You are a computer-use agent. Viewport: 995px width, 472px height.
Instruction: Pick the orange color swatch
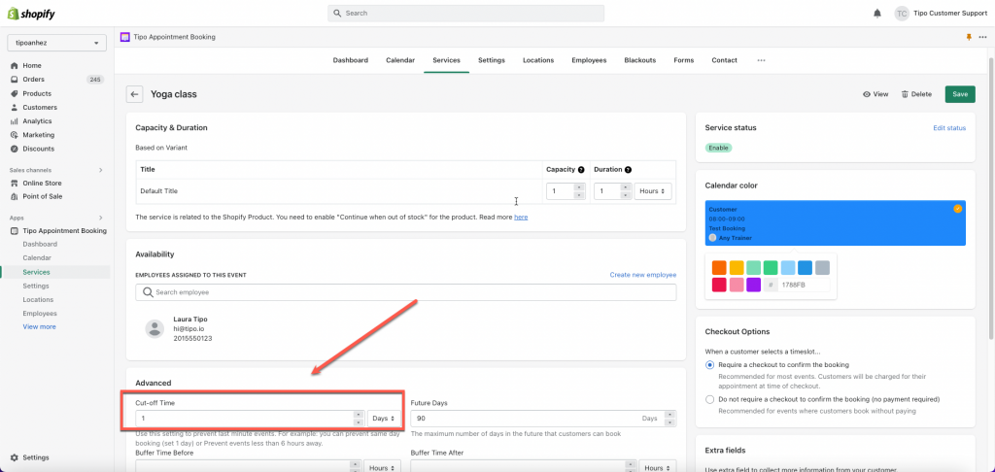(719, 268)
